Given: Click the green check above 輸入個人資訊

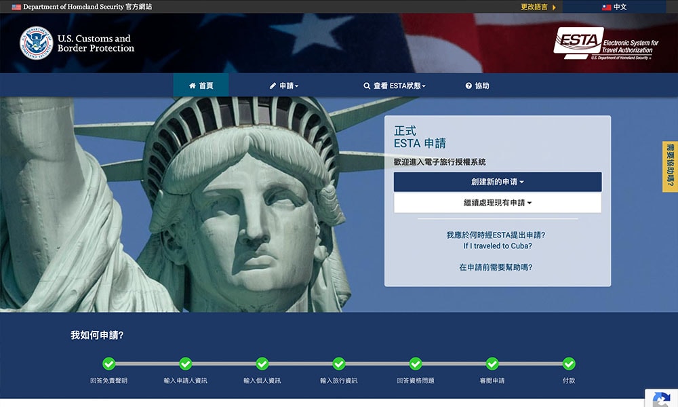Looking at the screenshot, I should (x=262, y=364).
